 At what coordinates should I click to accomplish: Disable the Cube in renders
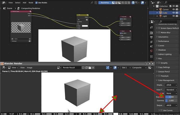(177, 13)
